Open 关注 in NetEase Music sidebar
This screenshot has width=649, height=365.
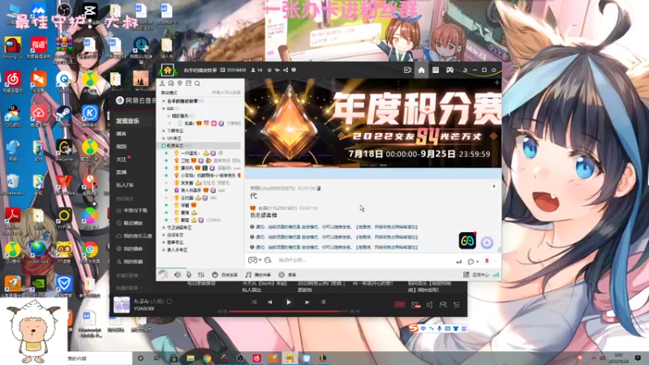point(121,159)
